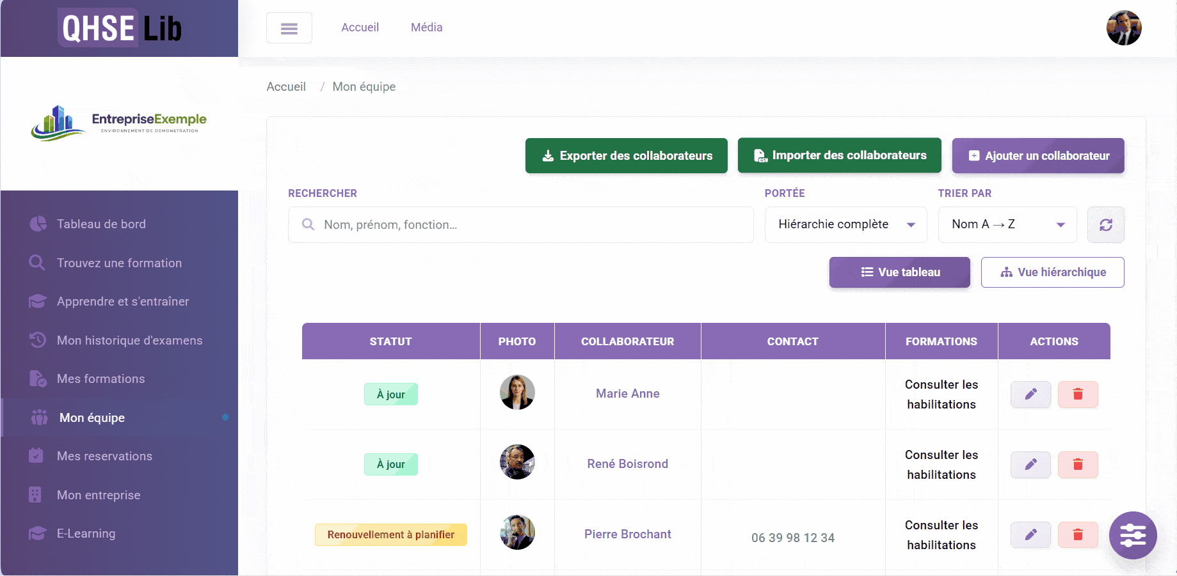Navigate to Mes formations in the sidebar
The height and width of the screenshot is (576, 1177).
(x=100, y=378)
